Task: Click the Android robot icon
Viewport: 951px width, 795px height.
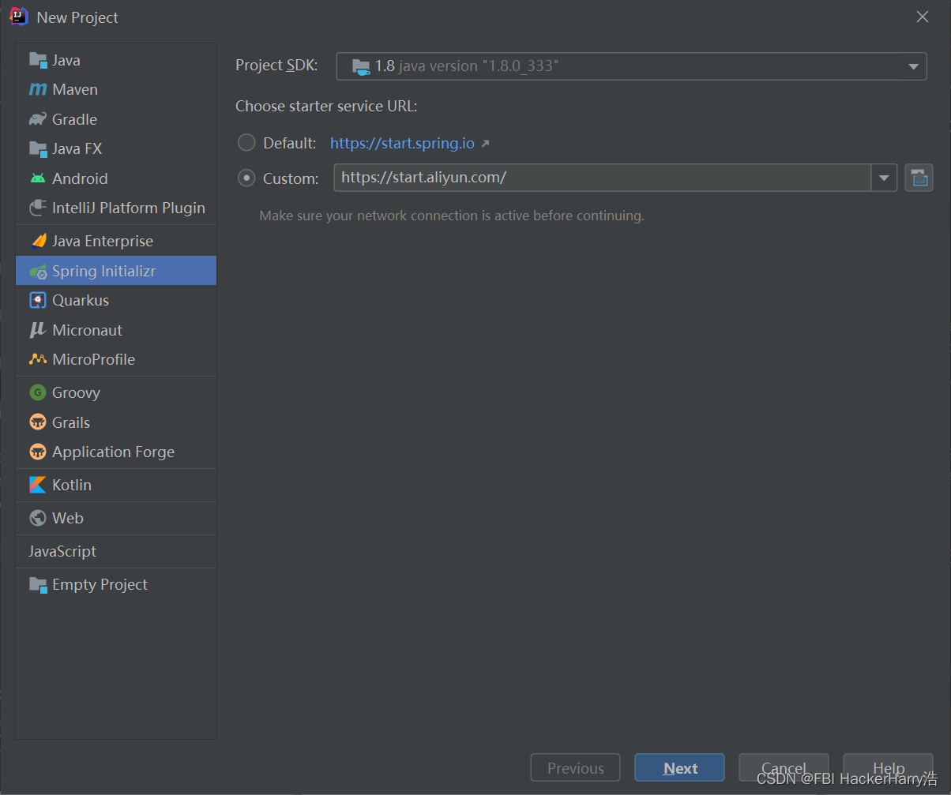Action: (38, 178)
